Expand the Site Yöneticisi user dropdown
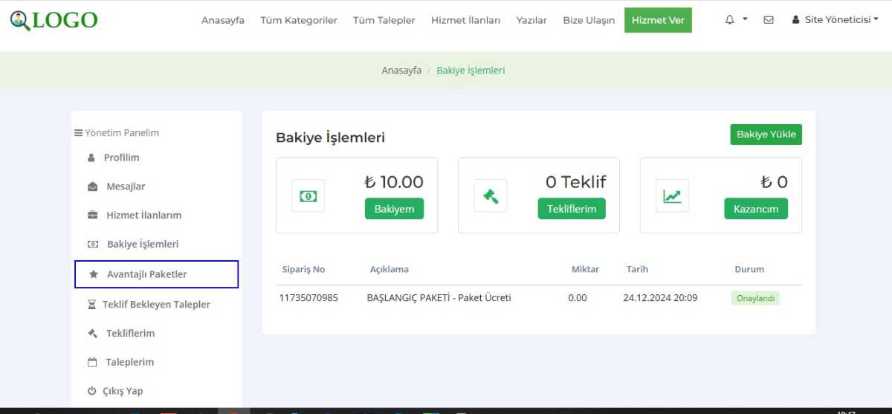This screenshot has width=892, height=414. coord(836,20)
